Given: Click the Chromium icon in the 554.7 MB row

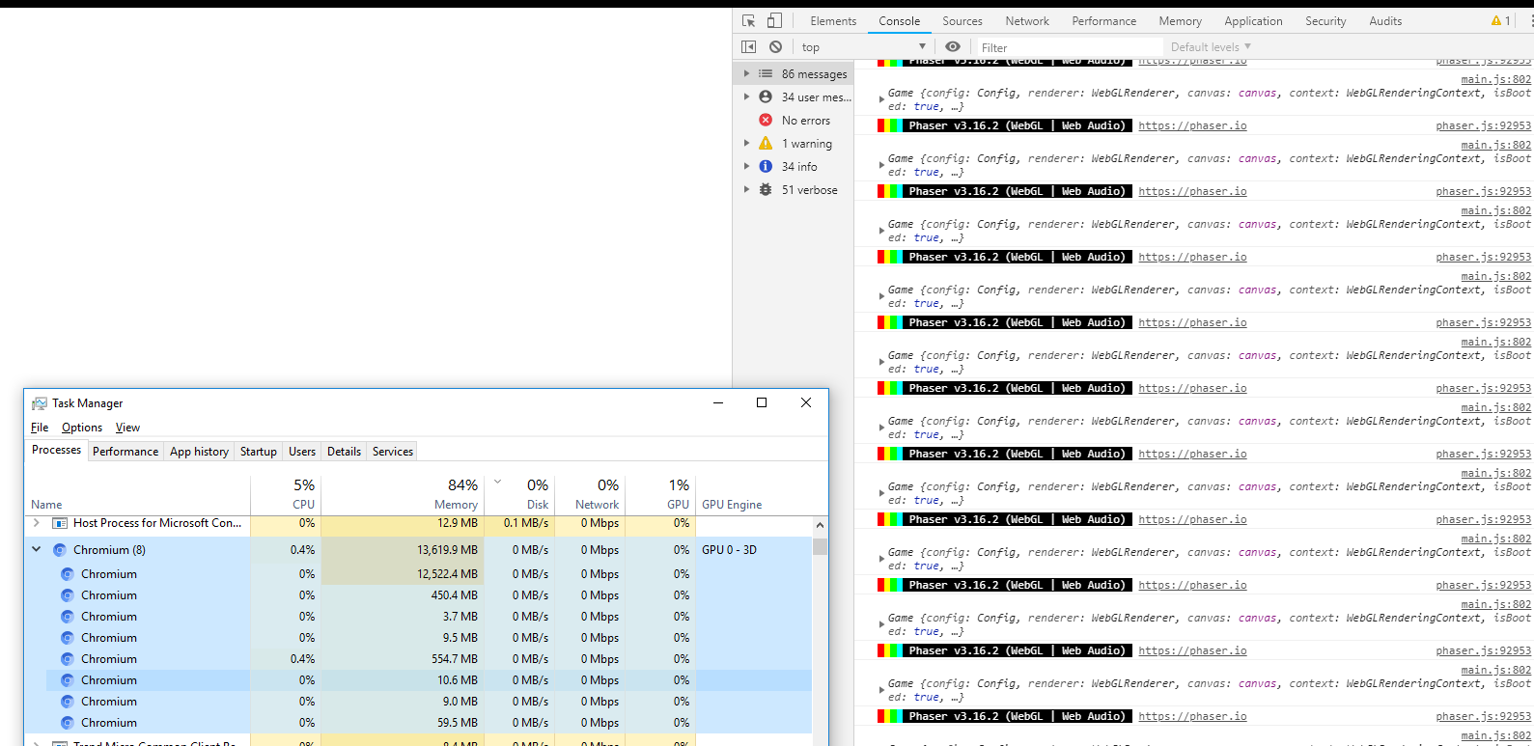Looking at the screenshot, I should click(x=68, y=659).
